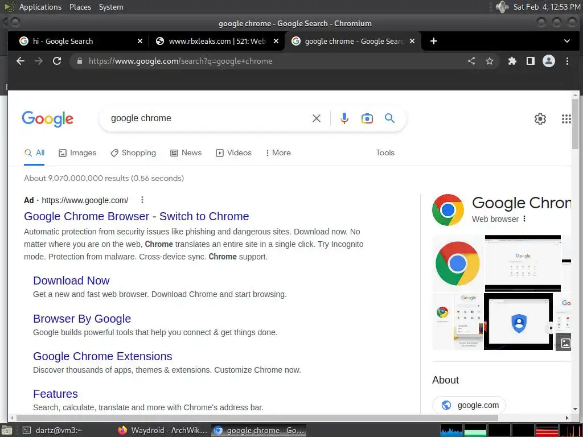Reload the page with the refresh icon
Screen dimensions: 583x437
[x=57, y=61]
